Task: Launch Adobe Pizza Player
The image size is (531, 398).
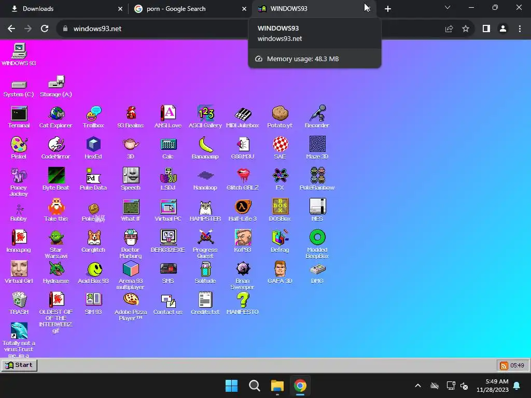Action: point(131,307)
